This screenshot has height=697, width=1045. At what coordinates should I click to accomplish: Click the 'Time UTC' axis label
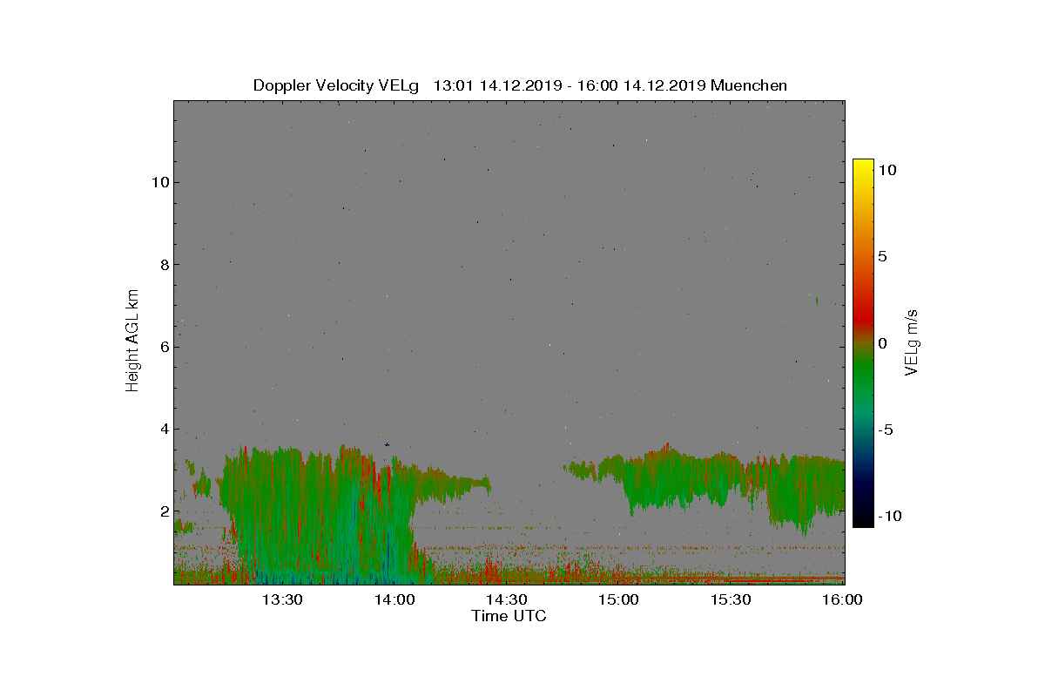click(509, 616)
